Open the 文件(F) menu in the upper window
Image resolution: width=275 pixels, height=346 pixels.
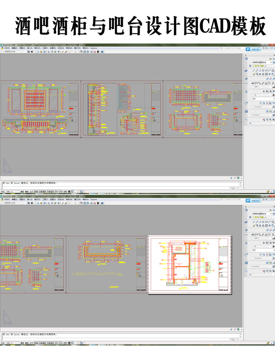[x=7, y=48]
